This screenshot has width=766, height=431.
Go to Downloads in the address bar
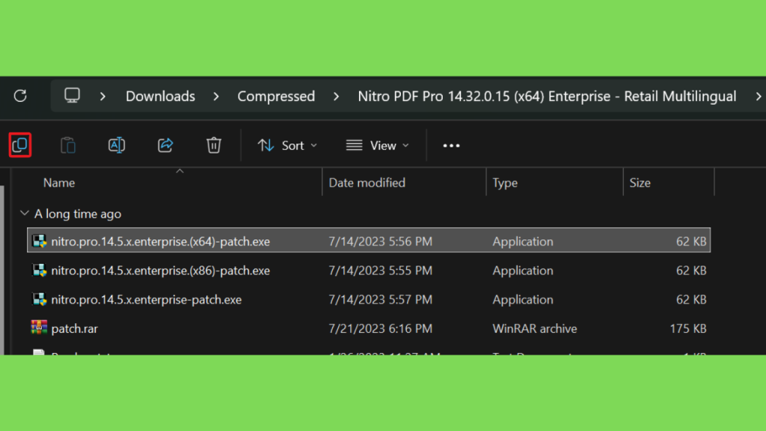(160, 97)
